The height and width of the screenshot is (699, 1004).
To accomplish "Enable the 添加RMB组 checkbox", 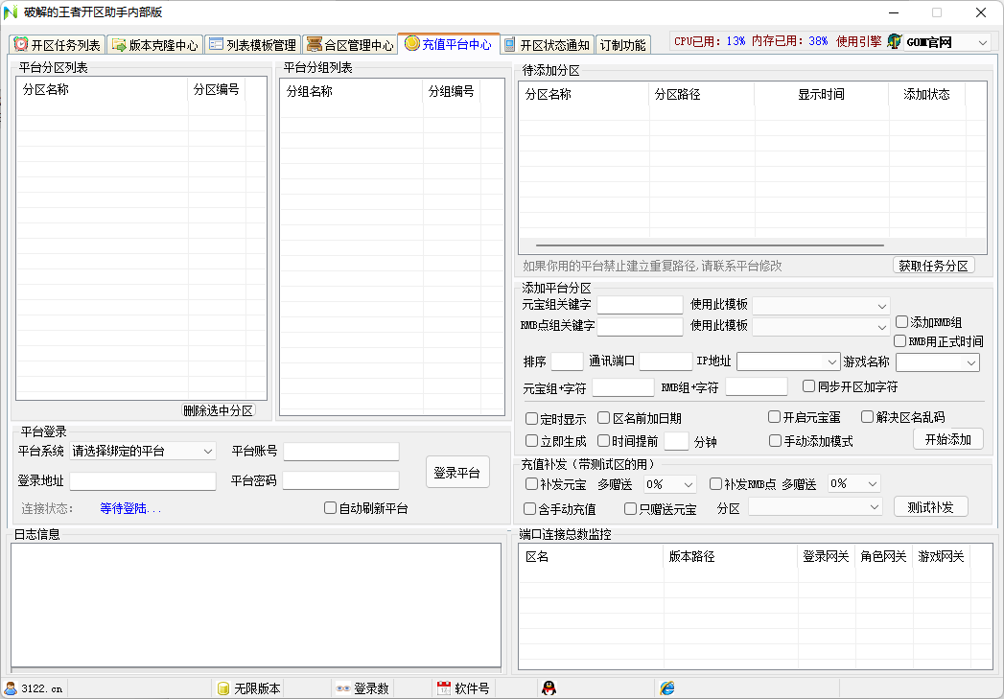I will 901,322.
